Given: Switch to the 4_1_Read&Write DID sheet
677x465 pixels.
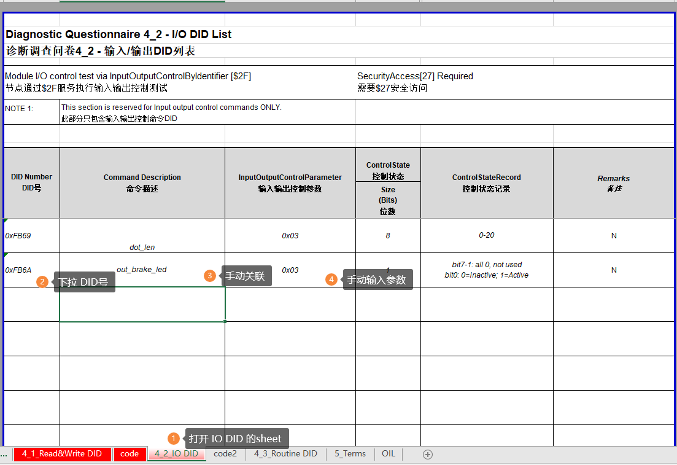Looking at the screenshot, I should pos(62,453).
